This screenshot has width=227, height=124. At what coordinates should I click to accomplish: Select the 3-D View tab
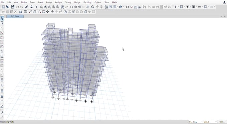click(x=15, y=16)
